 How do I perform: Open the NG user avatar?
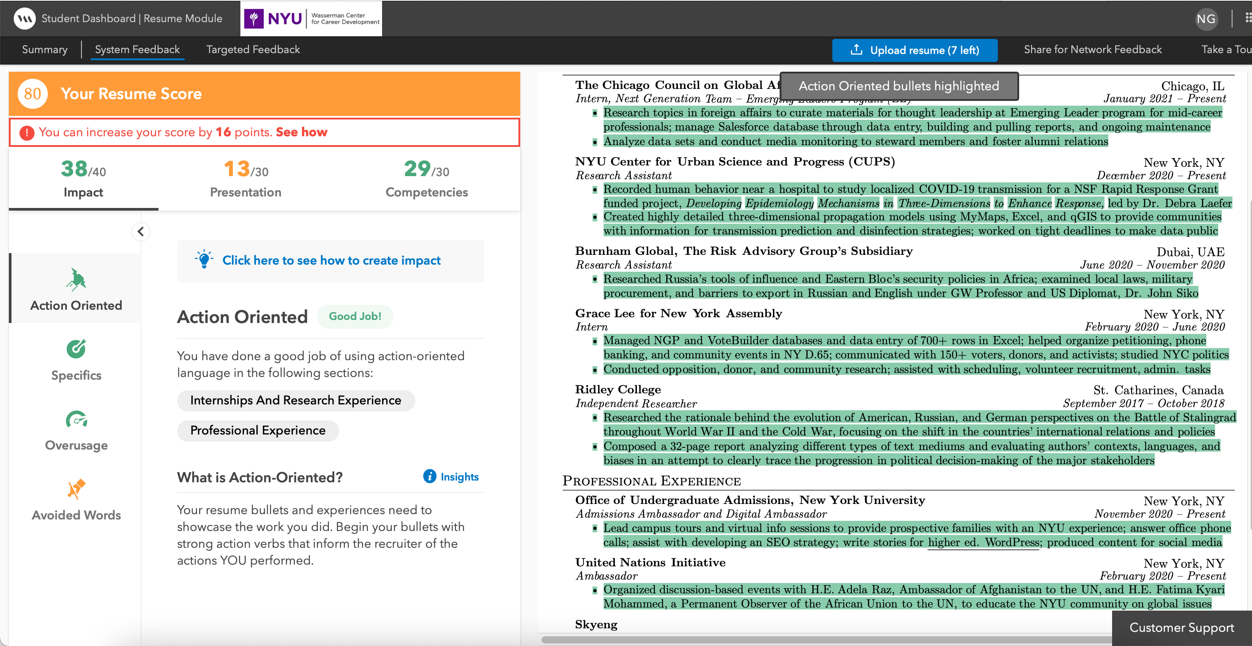1206,19
